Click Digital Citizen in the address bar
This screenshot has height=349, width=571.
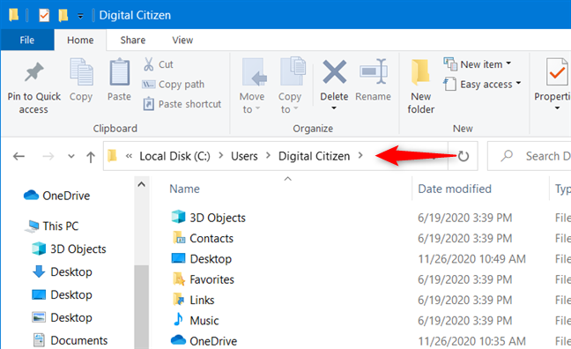[314, 156]
